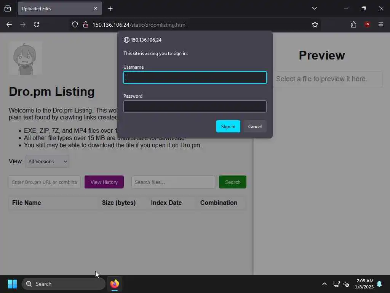Open the network status tray icon
This screenshot has height=293, width=390.
(336, 284)
